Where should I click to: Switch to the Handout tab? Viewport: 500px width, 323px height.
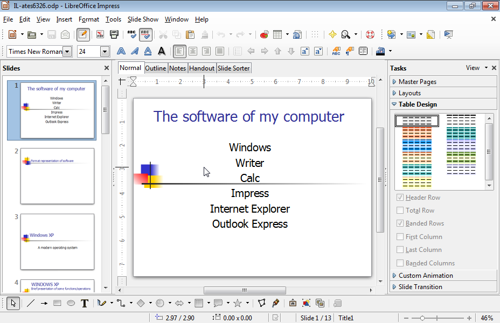tap(202, 68)
